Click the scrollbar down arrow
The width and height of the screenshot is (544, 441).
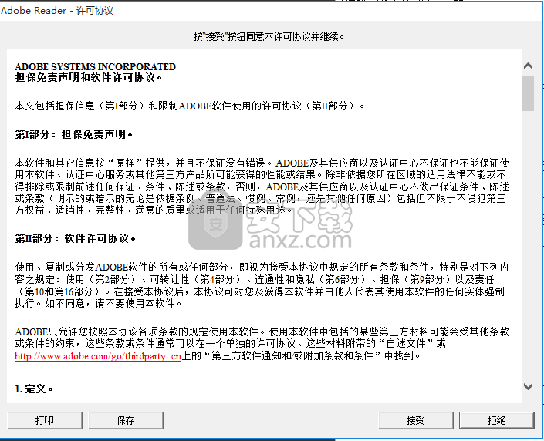(528, 386)
